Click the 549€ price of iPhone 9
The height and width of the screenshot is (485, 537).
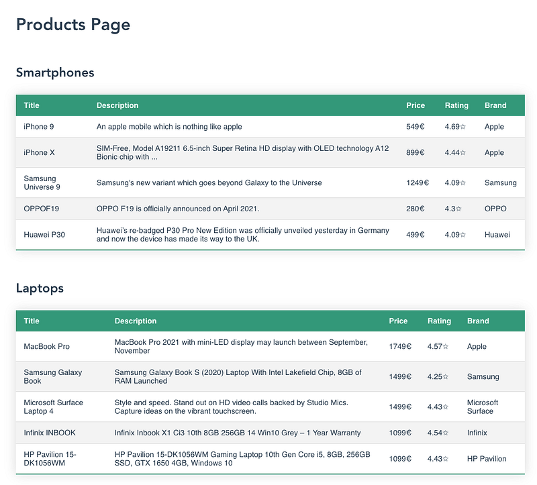415,127
